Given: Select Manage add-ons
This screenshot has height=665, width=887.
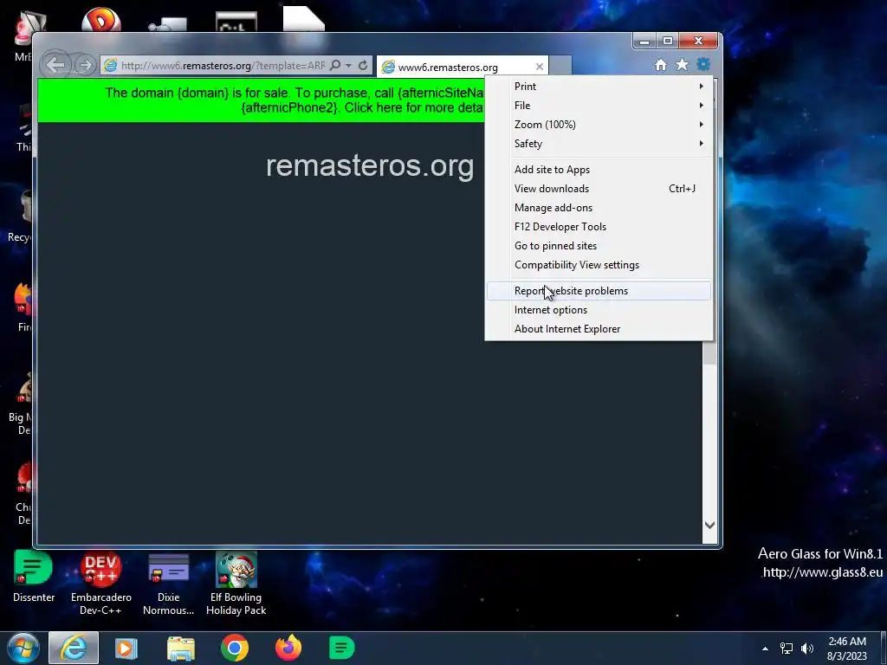Looking at the screenshot, I should (599, 208).
